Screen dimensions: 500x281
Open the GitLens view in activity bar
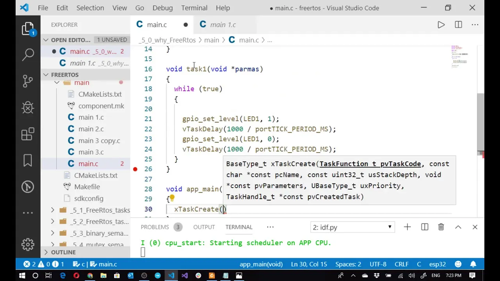click(x=28, y=187)
